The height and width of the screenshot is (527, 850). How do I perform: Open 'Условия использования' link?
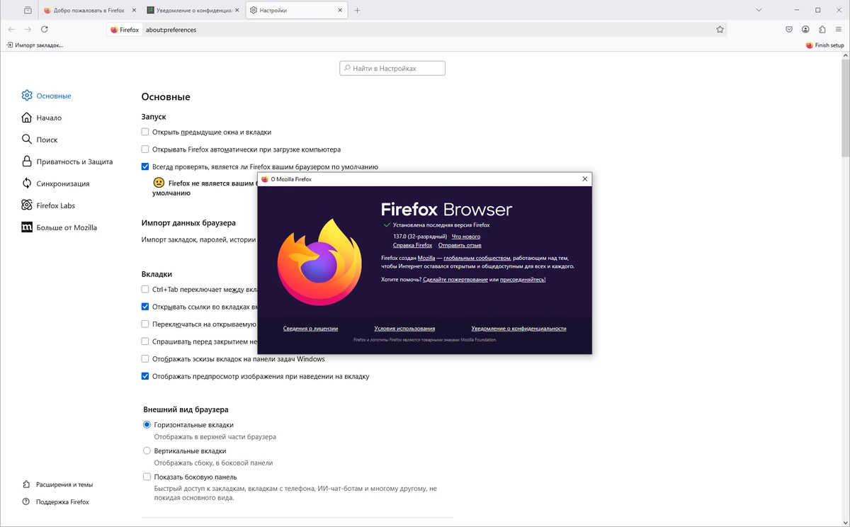click(x=404, y=329)
